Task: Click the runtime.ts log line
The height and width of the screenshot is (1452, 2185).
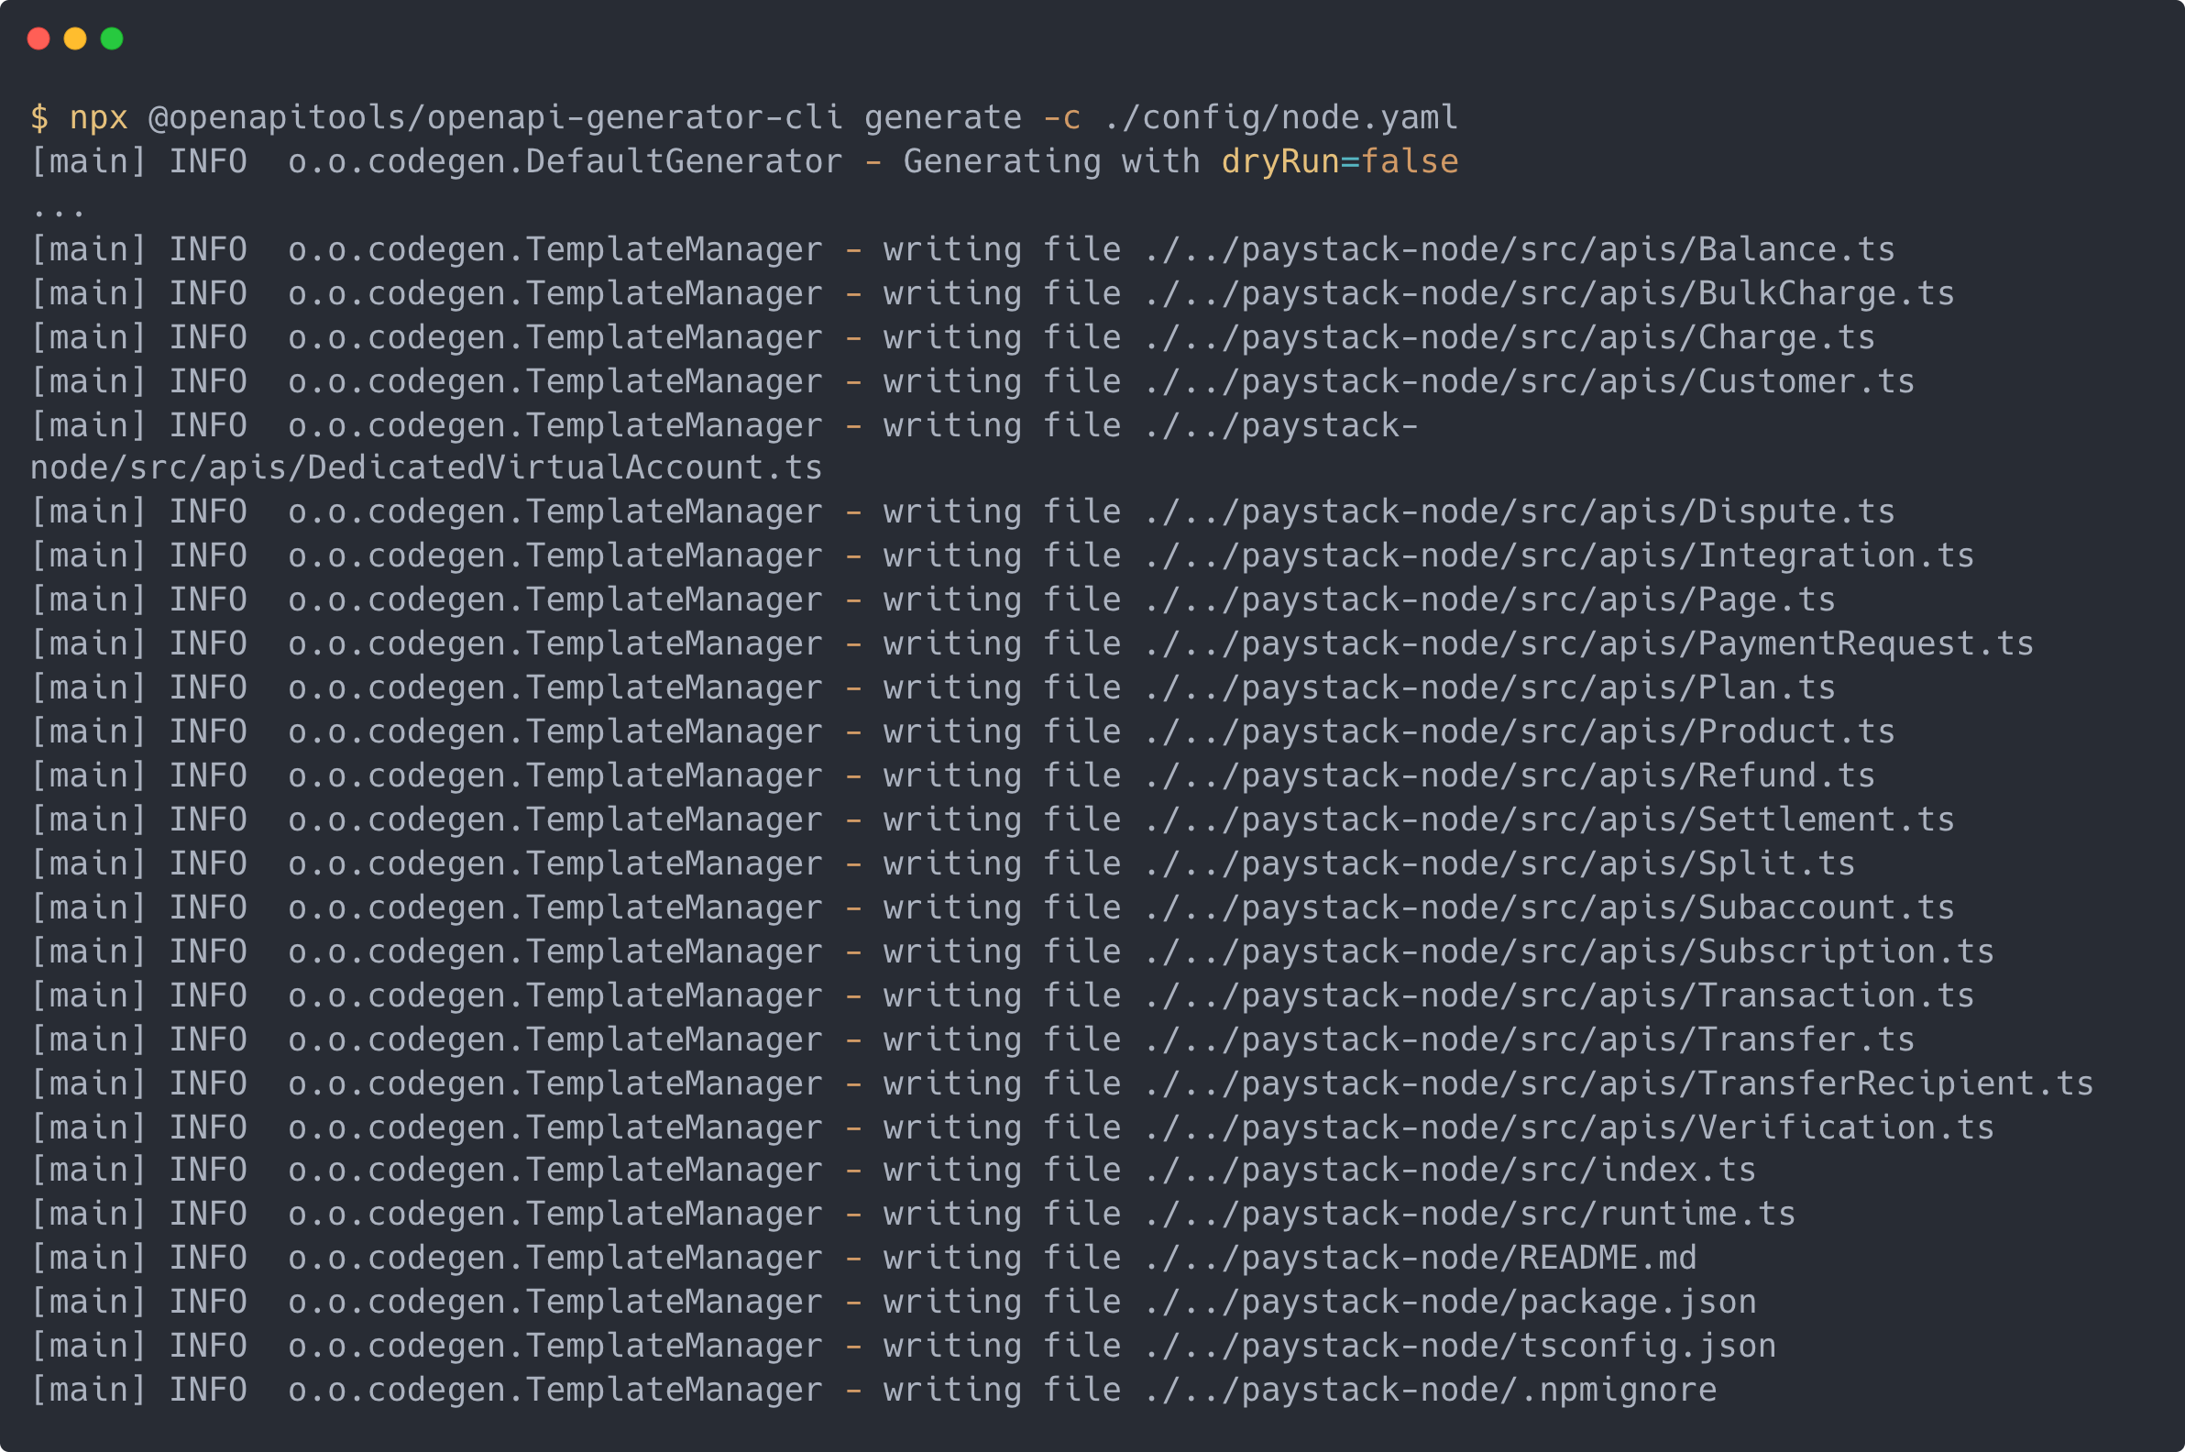Action: pyautogui.click(x=913, y=1215)
